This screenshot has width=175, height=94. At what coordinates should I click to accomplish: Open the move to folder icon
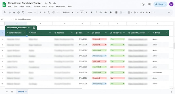pos(50,3)
